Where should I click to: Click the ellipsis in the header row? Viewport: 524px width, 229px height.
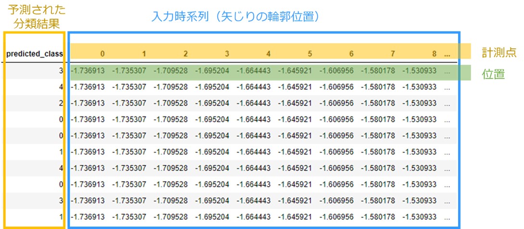tap(448, 55)
